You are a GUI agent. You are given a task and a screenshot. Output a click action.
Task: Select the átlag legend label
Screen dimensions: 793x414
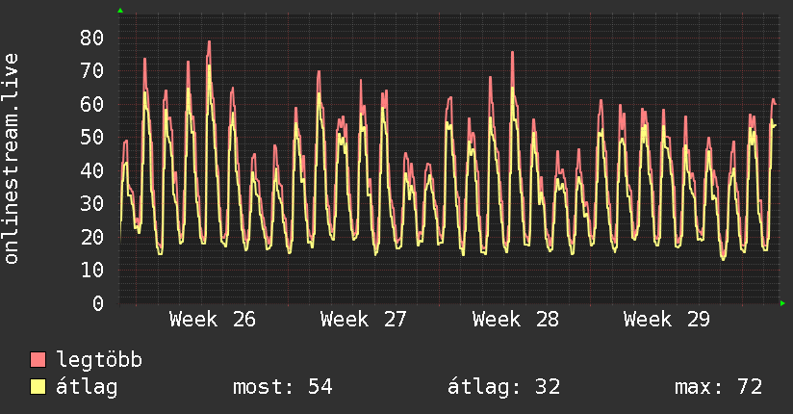click(x=87, y=387)
